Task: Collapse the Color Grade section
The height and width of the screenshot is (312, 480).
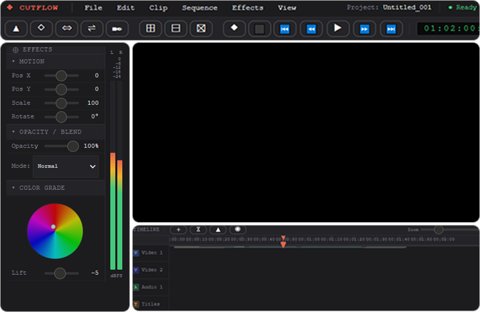Action: click(14, 188)
